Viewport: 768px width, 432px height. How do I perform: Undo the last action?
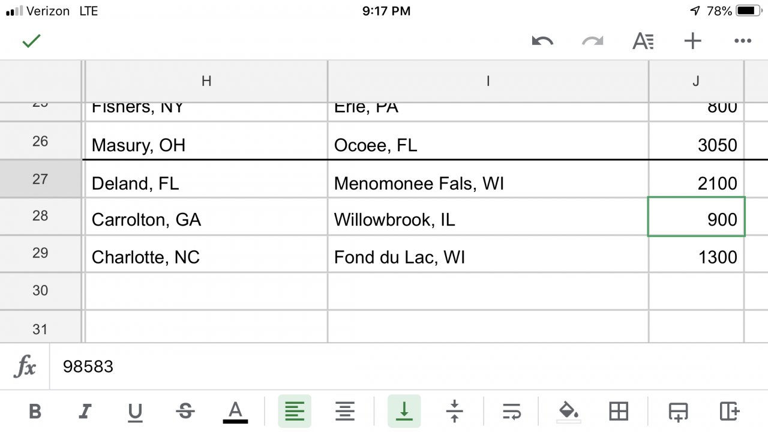point(542,41)
